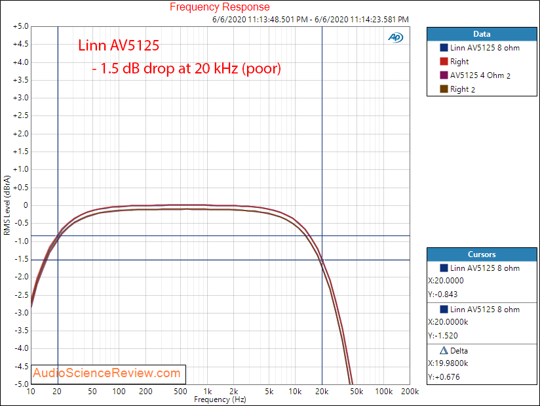Click cursor value Y:-0.843
This screenshot has height=406, width=540.
point(443,294)
